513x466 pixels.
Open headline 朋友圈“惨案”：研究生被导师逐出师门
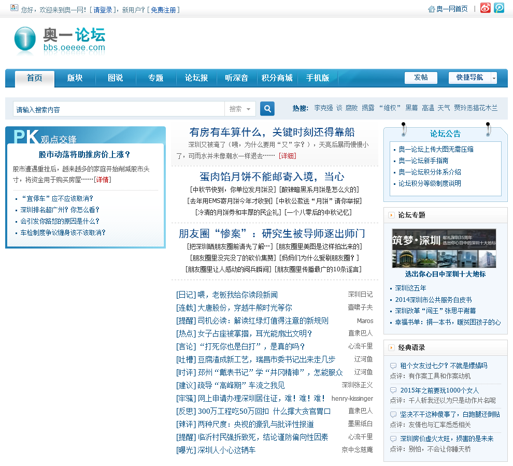pos(272,234)
